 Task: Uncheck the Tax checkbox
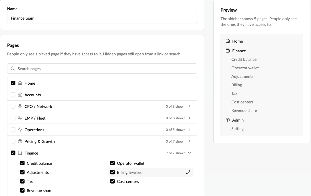[x=22, y=181]
